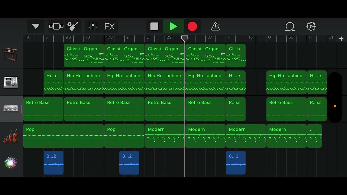Viewport: 347px width, 195px height.
Task: Open the song settings gear
Action: tap(311, 27)
